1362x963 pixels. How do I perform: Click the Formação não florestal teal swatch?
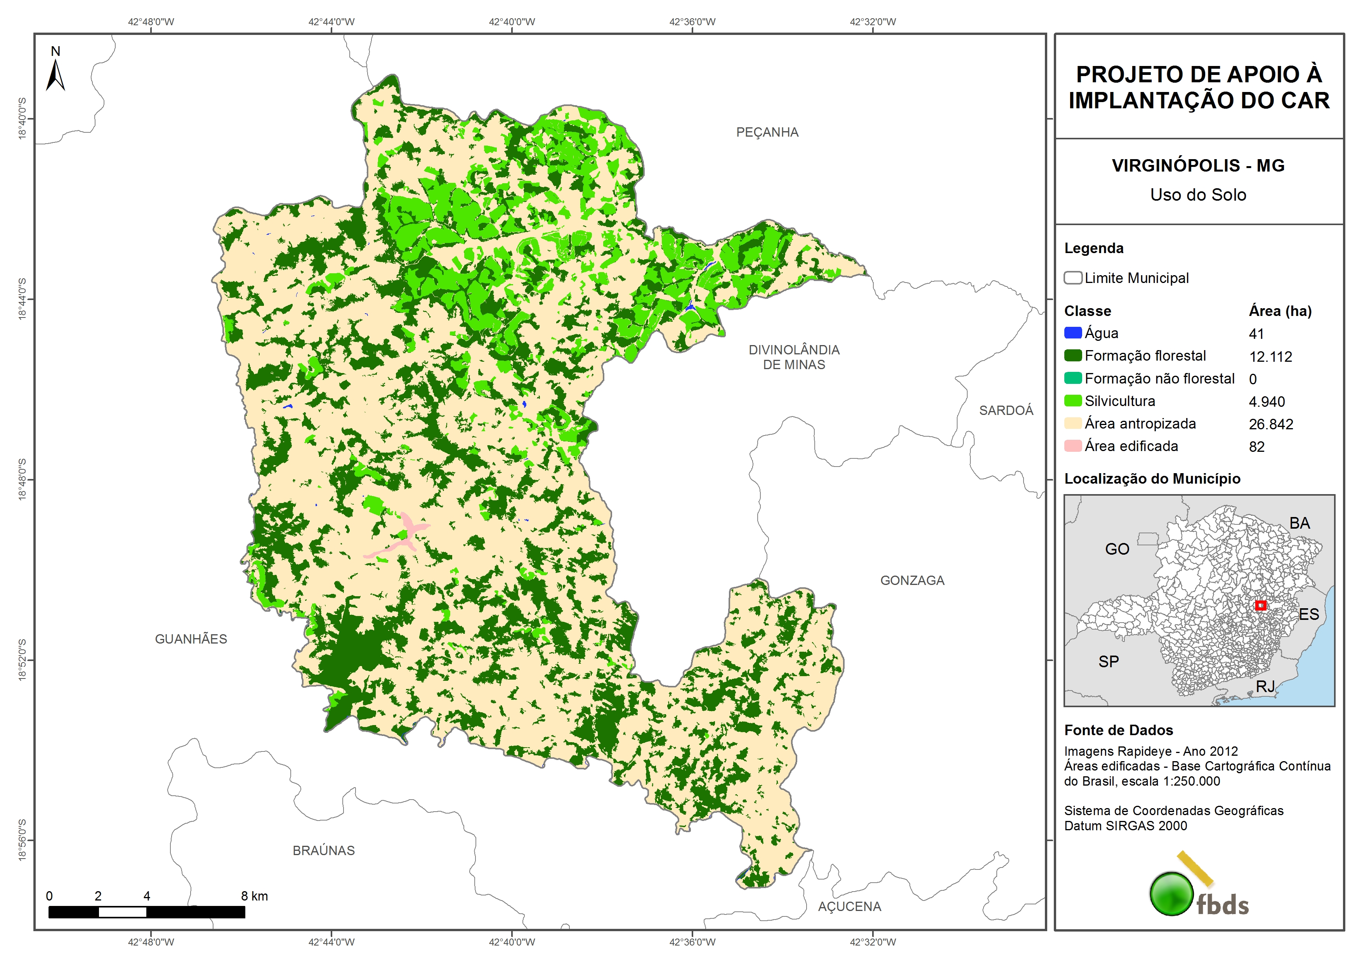1072,378
